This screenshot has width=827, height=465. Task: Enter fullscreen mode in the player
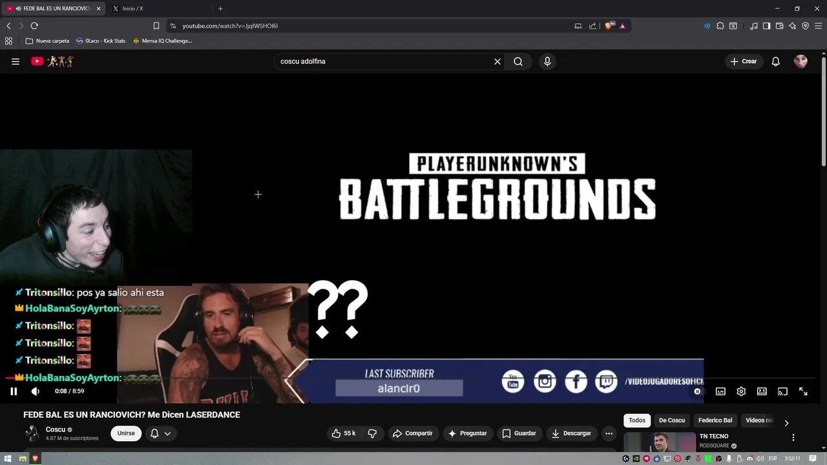click(x=803, y=391)
